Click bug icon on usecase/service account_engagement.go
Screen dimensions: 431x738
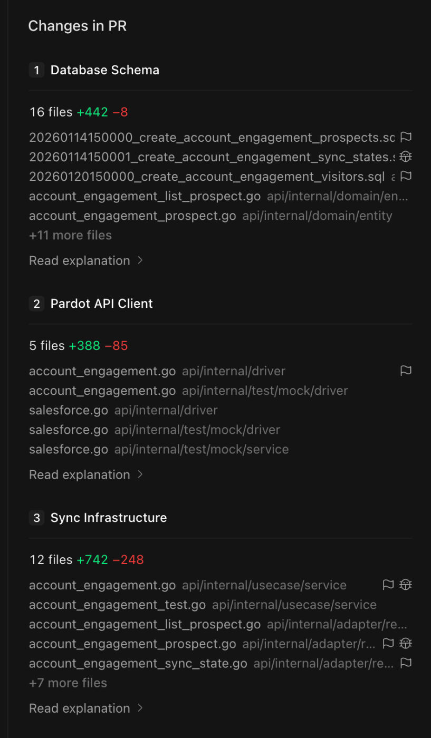[405, 585]
